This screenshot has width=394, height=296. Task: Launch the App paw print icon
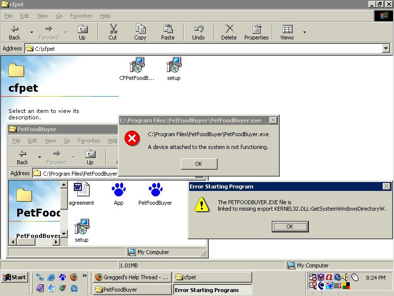118,190
